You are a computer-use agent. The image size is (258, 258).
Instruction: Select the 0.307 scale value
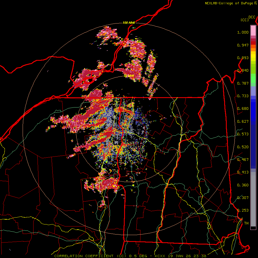coord(243,198)
